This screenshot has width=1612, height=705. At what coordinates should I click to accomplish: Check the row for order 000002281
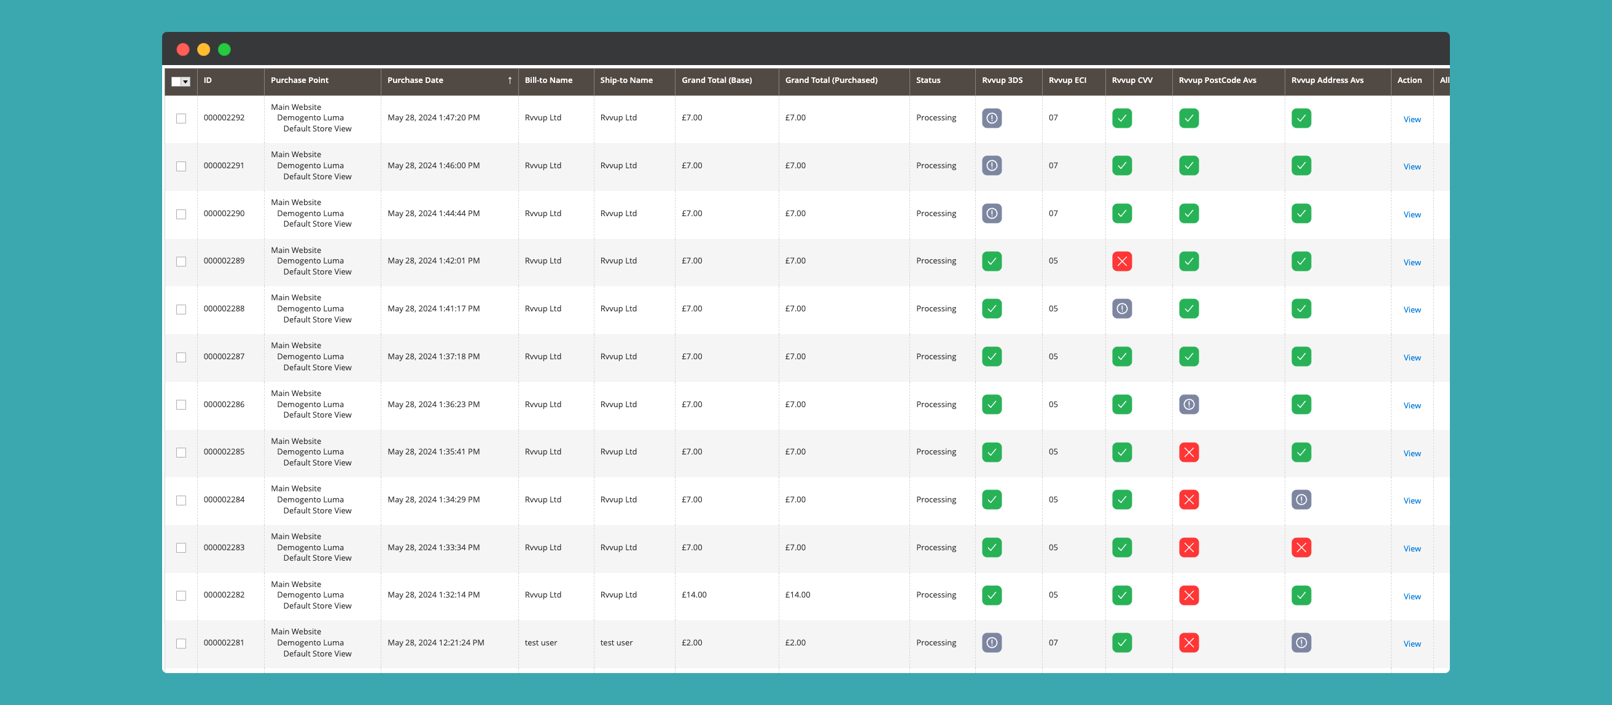(x=181, y=644)
